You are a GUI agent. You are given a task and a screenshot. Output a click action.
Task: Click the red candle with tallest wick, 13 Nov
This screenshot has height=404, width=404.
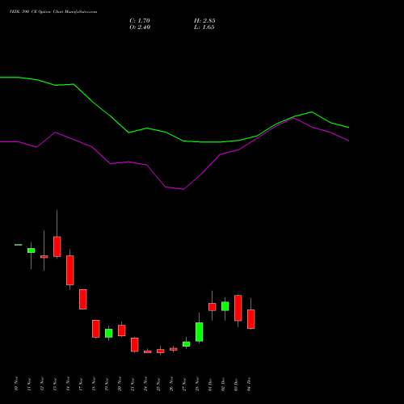coord(57,246)
